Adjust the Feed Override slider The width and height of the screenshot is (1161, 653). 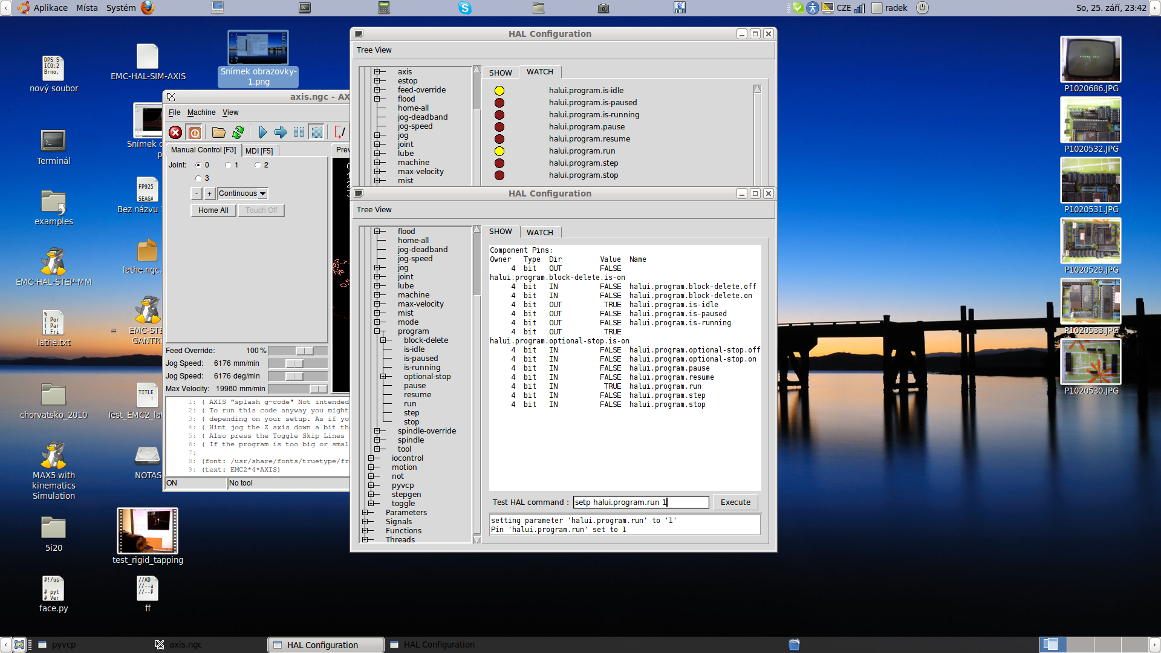click(304, 351)
